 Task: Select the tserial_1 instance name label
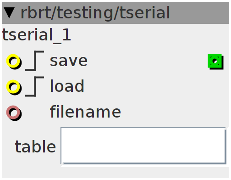tap(37, 35)
